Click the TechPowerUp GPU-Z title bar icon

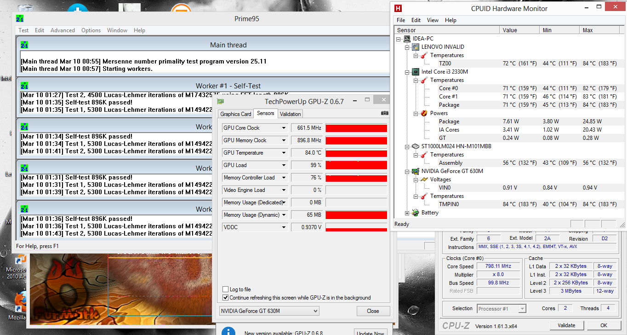[221, 101]
